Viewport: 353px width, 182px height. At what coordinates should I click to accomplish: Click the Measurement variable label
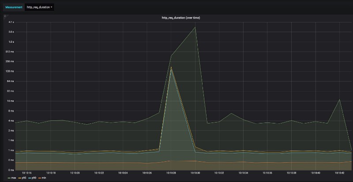pyautogui.click(x=14, y=7)
